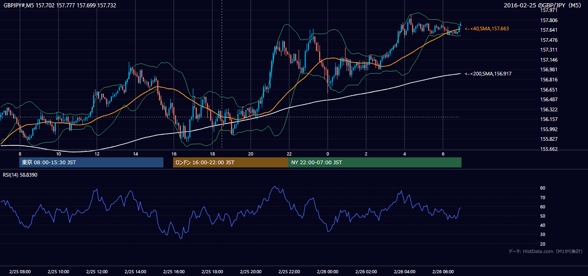Click the 2/25 20:00 time axis label
The image size is (588, 276).
coord(251,271)
